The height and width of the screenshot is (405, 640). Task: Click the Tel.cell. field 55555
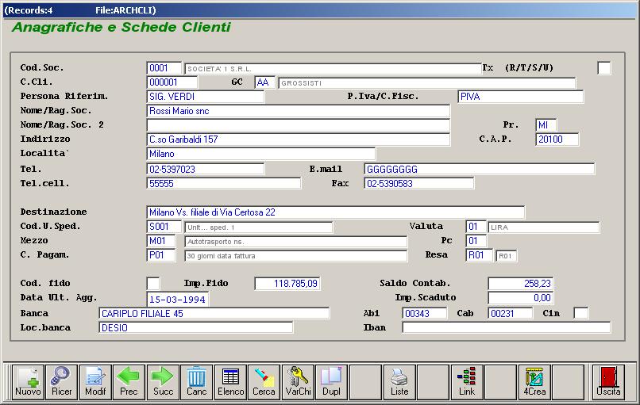coord(224,183)
